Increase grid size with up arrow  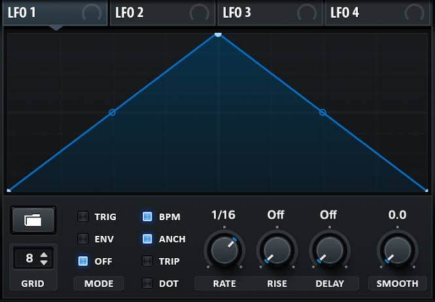pyautogui.click(x=44, y=254)
